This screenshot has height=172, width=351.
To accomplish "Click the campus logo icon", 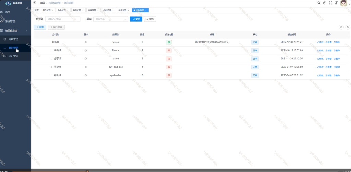I will 8,3.
